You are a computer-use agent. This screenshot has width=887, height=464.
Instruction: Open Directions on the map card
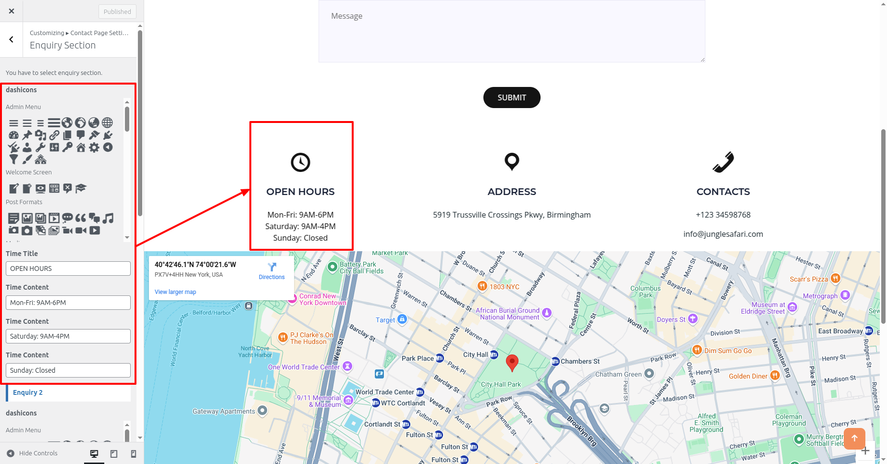[x=271, y=271]
